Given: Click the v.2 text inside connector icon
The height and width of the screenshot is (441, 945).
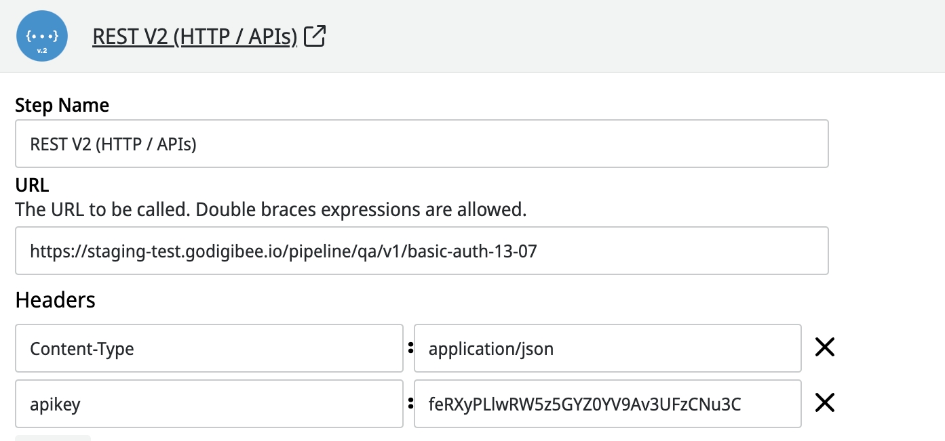Looking at the screenshot, I should click(42, 51).
